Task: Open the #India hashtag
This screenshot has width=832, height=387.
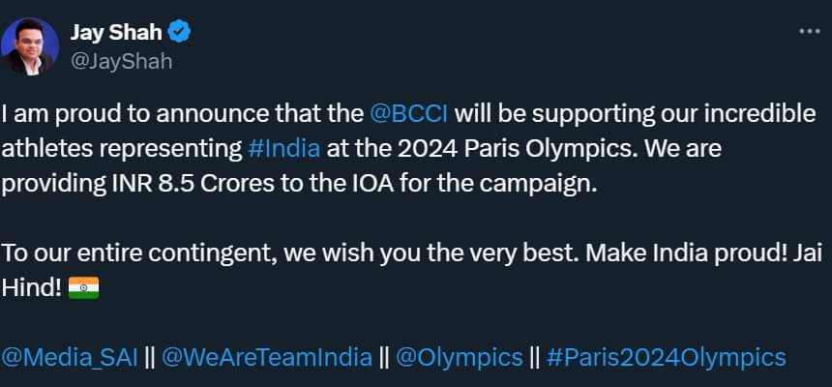Action: point(284,150)
